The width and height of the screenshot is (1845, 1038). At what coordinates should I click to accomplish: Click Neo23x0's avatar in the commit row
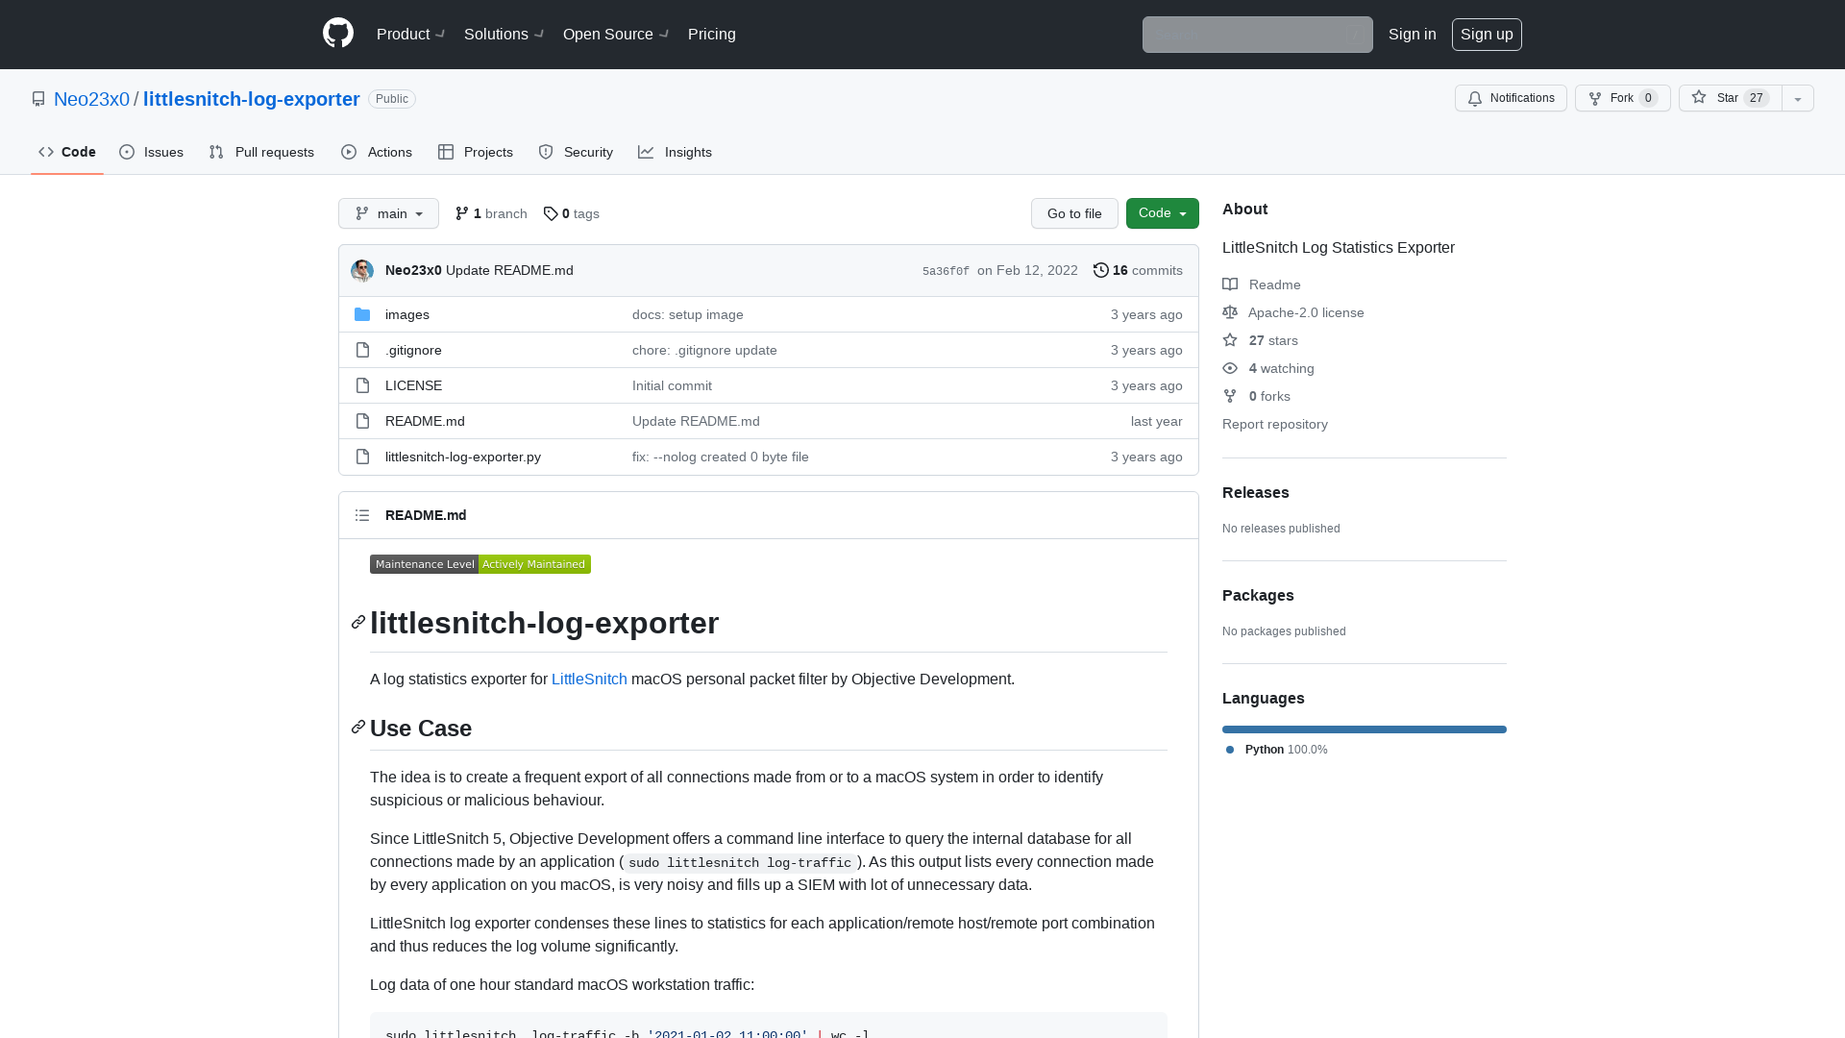362,271
